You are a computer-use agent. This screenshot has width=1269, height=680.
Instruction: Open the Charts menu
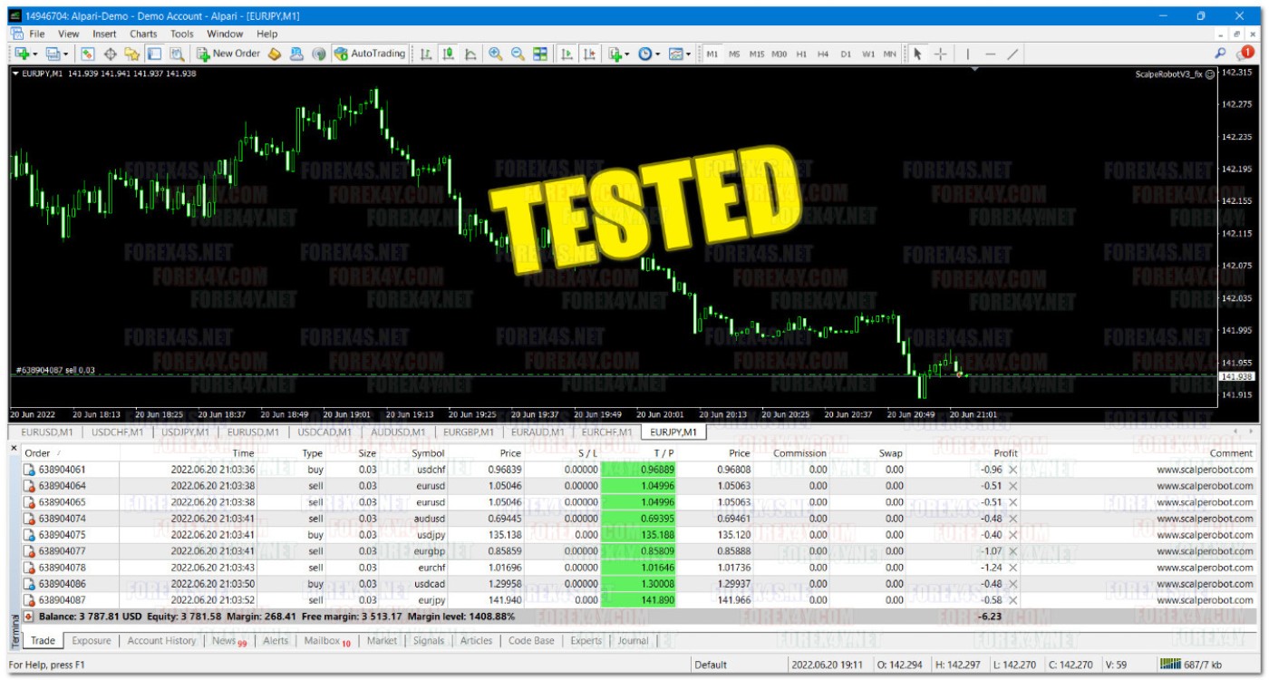click(x=142, y=34)
